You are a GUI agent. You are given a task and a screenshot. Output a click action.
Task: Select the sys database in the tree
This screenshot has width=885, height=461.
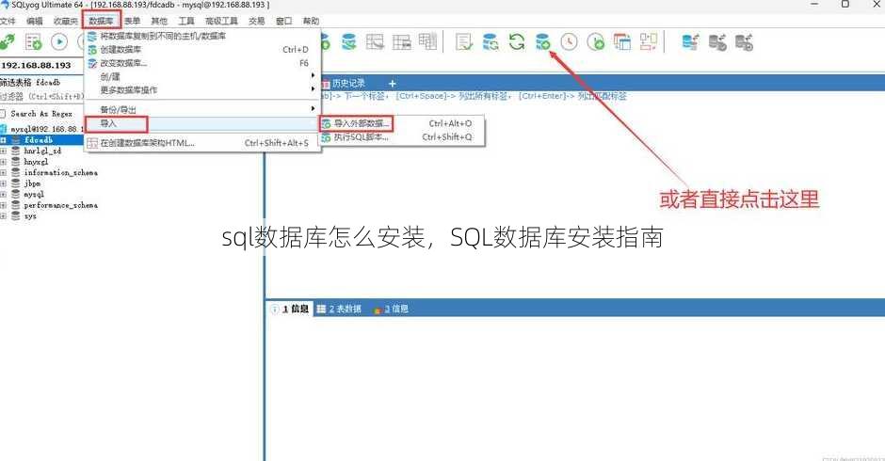30,216
